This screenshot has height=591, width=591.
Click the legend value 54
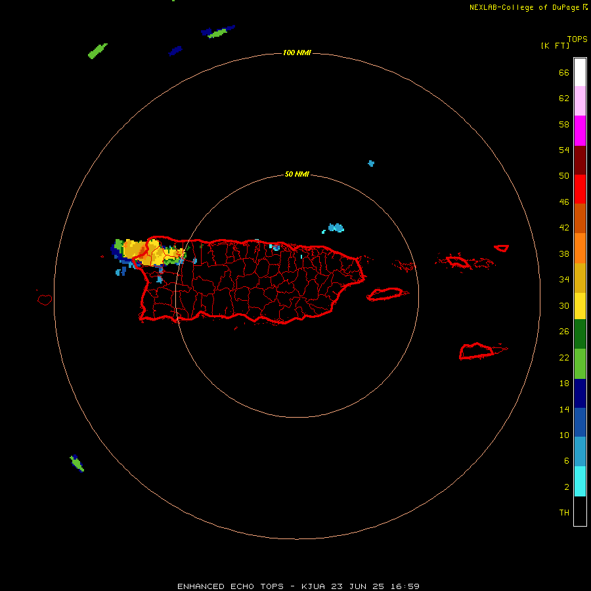click(564, 150)
